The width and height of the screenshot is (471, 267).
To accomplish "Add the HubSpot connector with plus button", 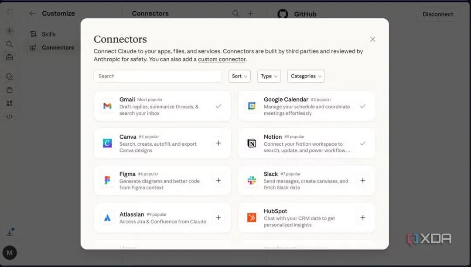I will tap(362, 217).
